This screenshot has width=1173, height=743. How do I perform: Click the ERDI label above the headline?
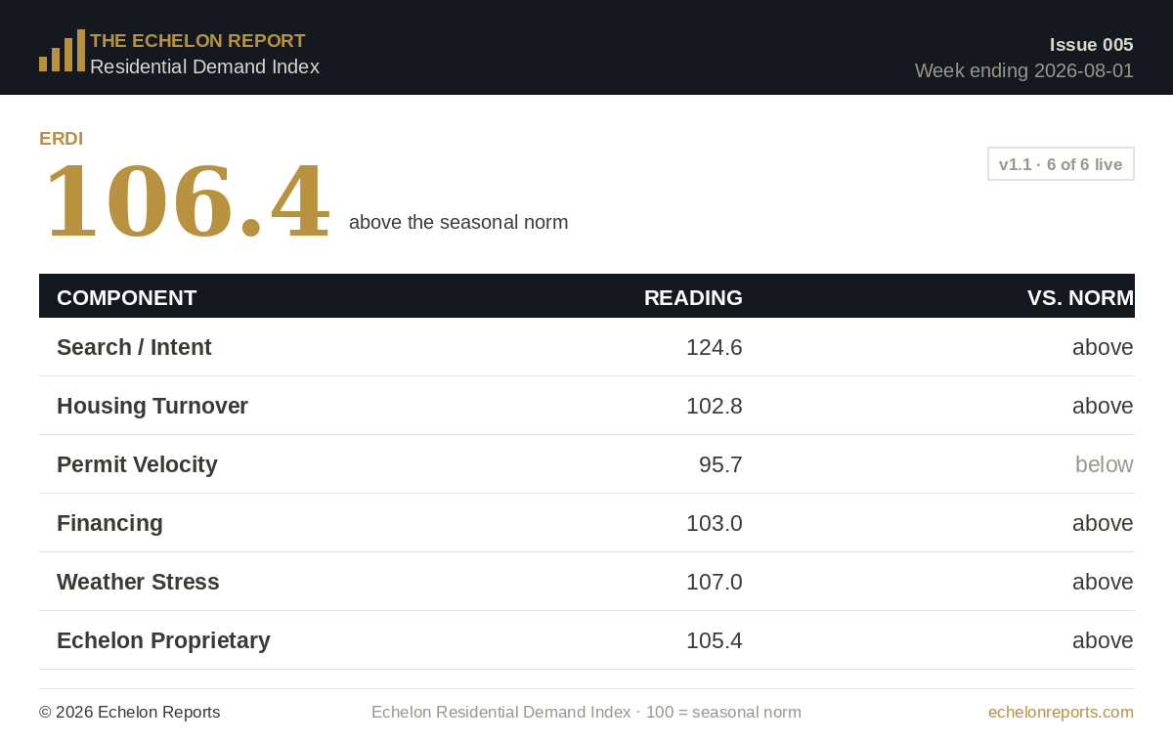(61, 139)
